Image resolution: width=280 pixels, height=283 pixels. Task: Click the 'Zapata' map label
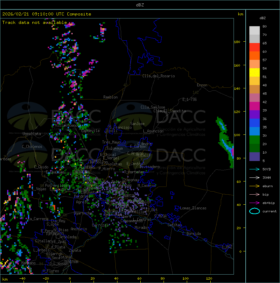click(x=75, y=250)
